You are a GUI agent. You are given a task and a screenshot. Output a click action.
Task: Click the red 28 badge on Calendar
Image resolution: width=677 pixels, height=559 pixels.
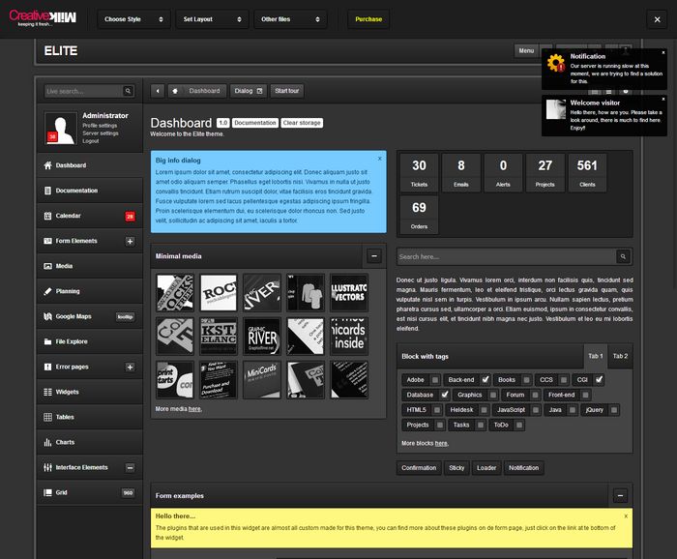[130, 217]
